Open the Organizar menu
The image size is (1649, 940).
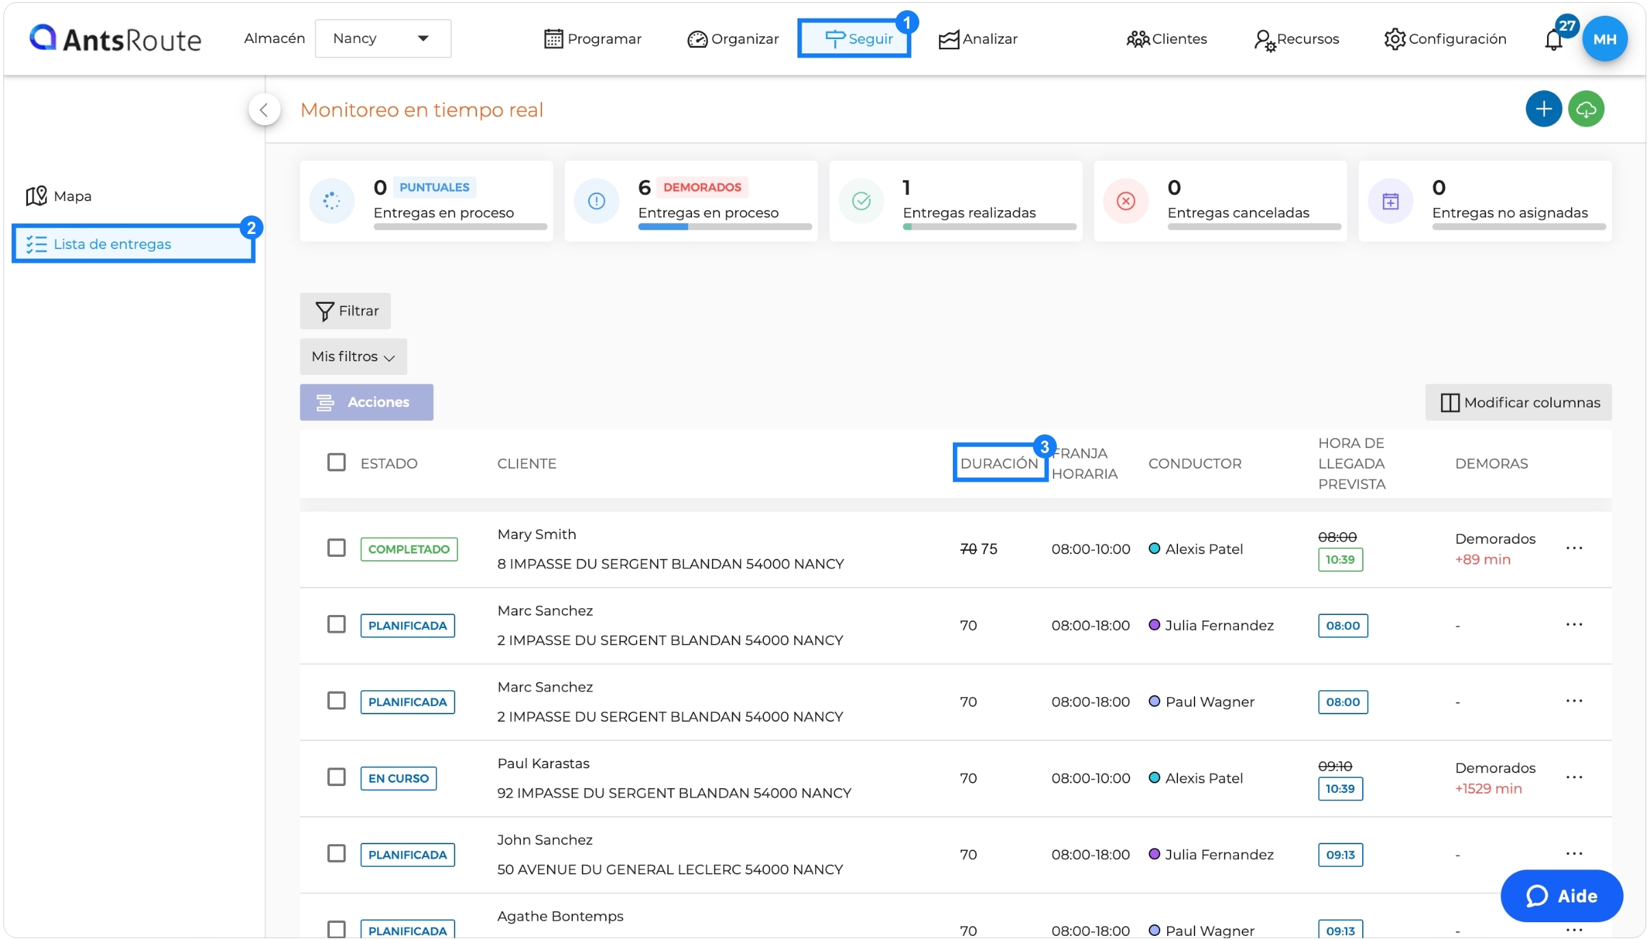[732, 39]
